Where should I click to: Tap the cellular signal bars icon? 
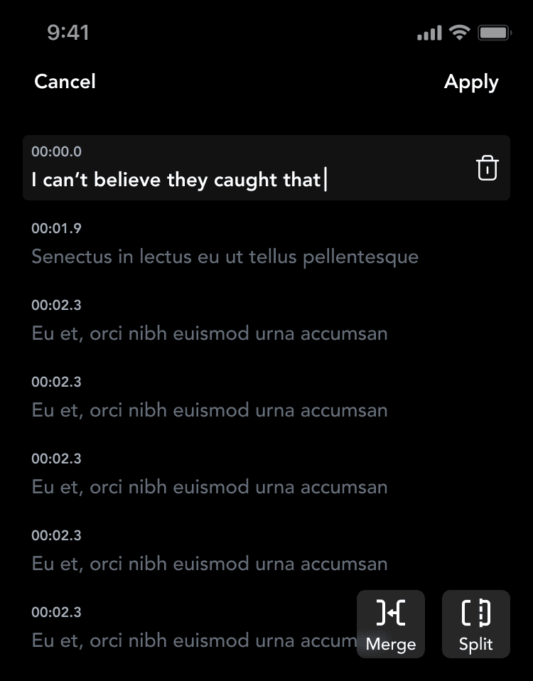[429, 33]
